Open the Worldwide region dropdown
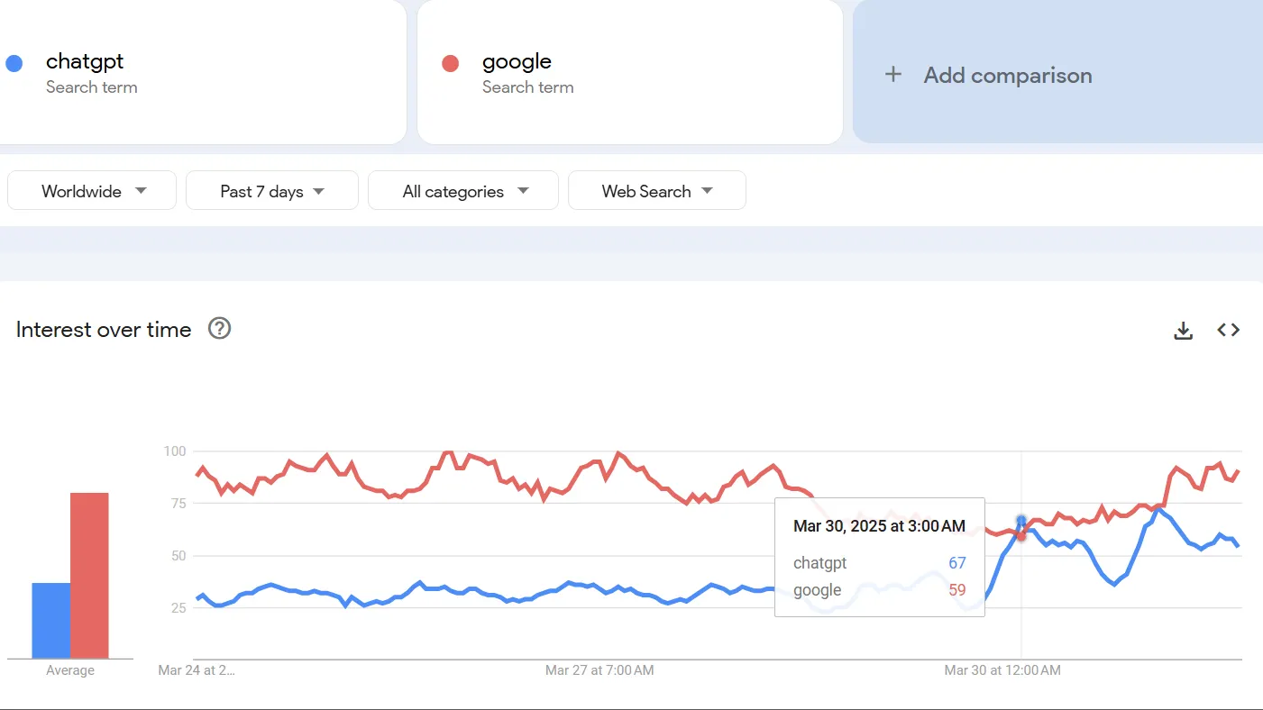Screen dimensions: 1263x710 [x=92, y=191]
